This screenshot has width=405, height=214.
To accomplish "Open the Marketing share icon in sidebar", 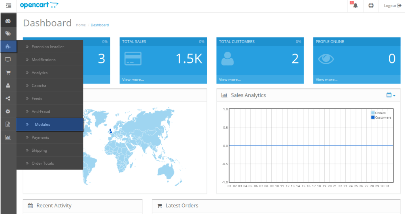I will [8, 99].
